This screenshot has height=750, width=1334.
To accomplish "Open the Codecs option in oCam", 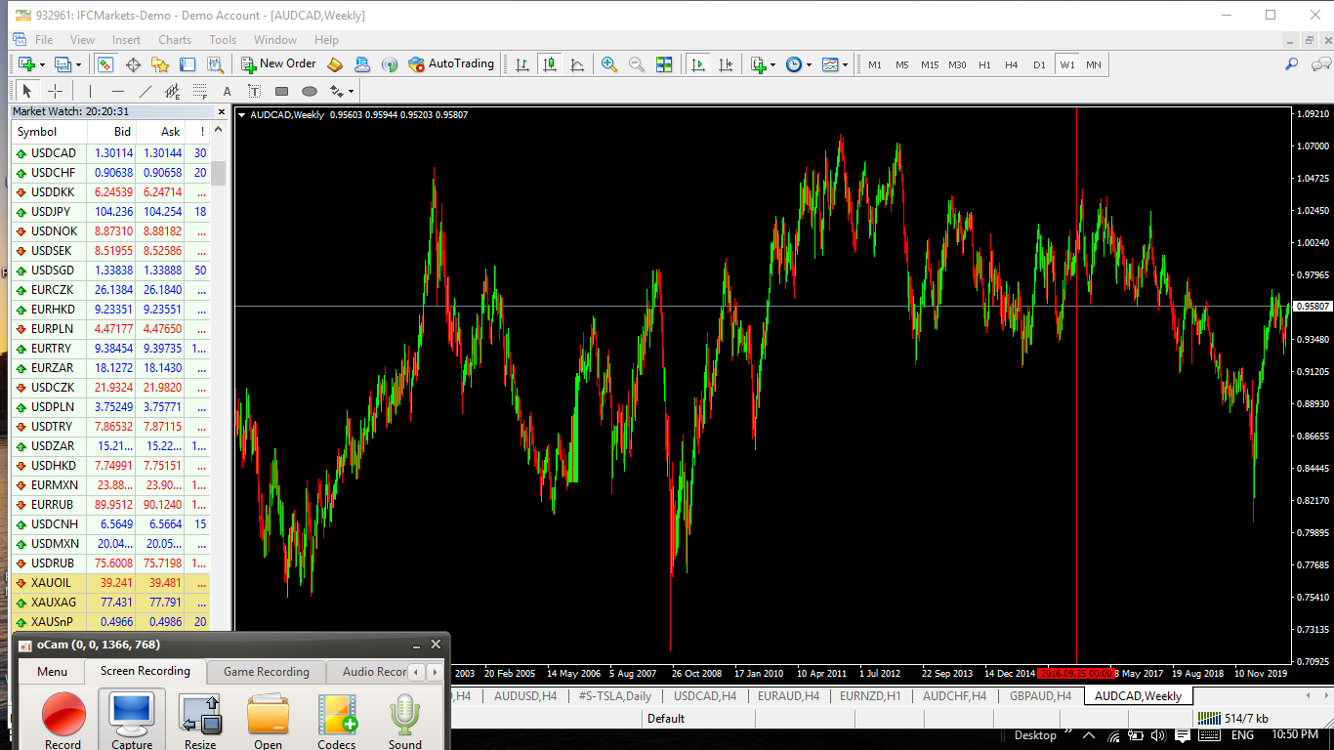I will tap(337, 720).
